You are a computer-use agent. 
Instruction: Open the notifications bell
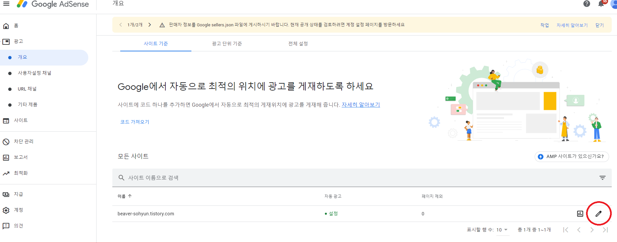601,4
